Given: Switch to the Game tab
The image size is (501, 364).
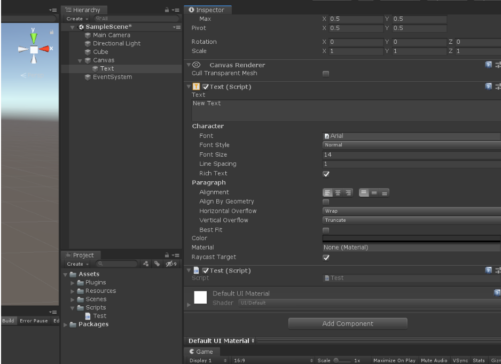Looking at the screenshot, I should (x=201, y=352).
